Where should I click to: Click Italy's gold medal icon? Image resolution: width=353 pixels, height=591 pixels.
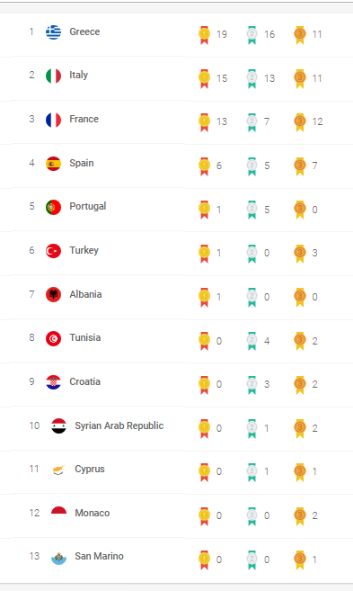click(x=205, y=79)
